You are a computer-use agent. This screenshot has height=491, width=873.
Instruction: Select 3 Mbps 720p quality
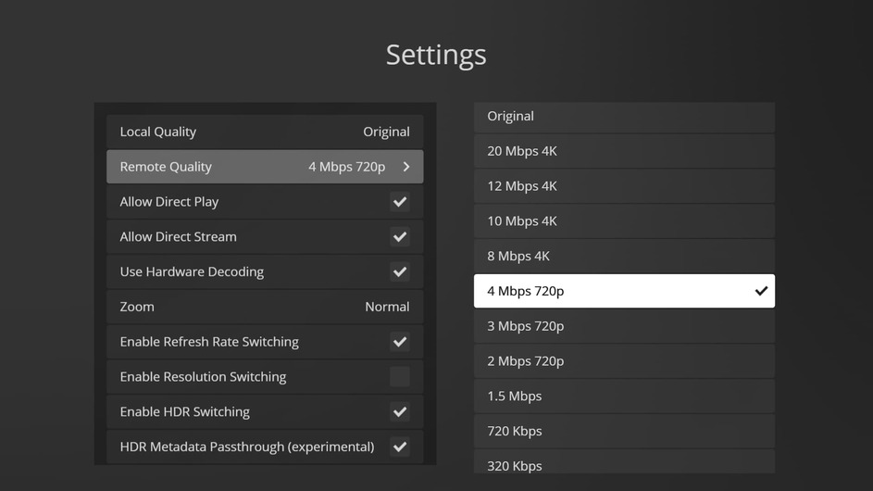pyautogui.click(x=624, y=326)
